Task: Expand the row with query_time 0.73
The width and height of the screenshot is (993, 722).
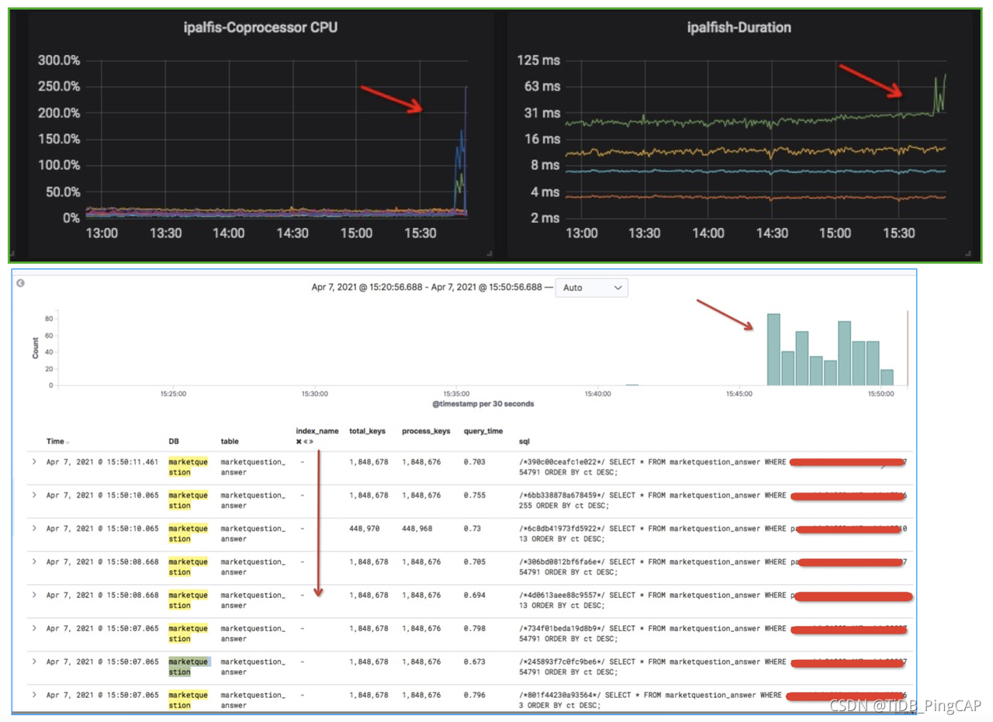Action: [x=34, y=528]
